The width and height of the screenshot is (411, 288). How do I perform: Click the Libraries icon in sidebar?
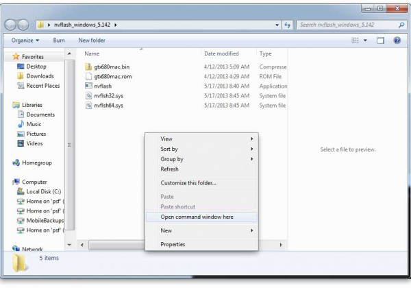coord(16,105)
